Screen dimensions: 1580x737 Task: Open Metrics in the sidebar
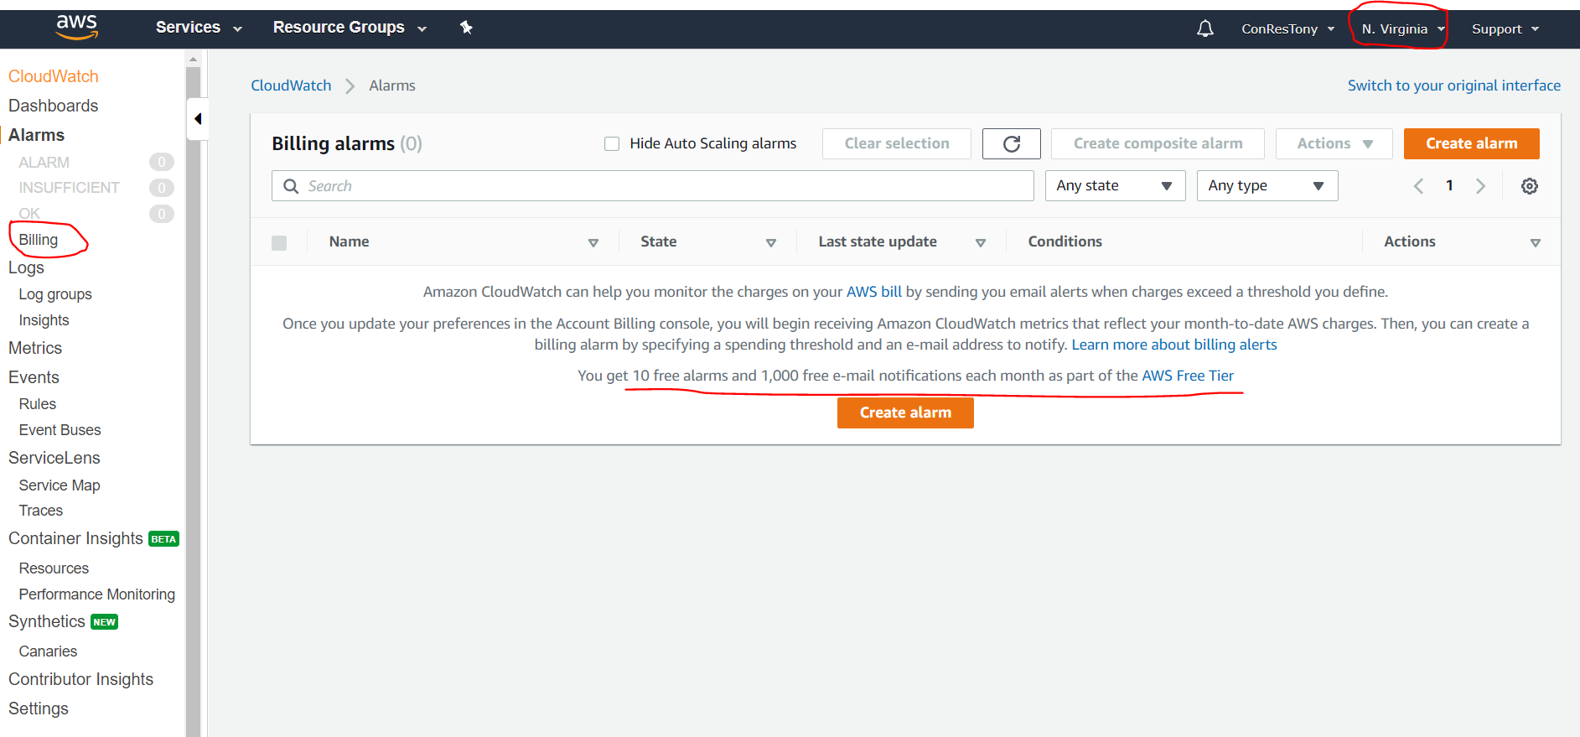point(35,348)
